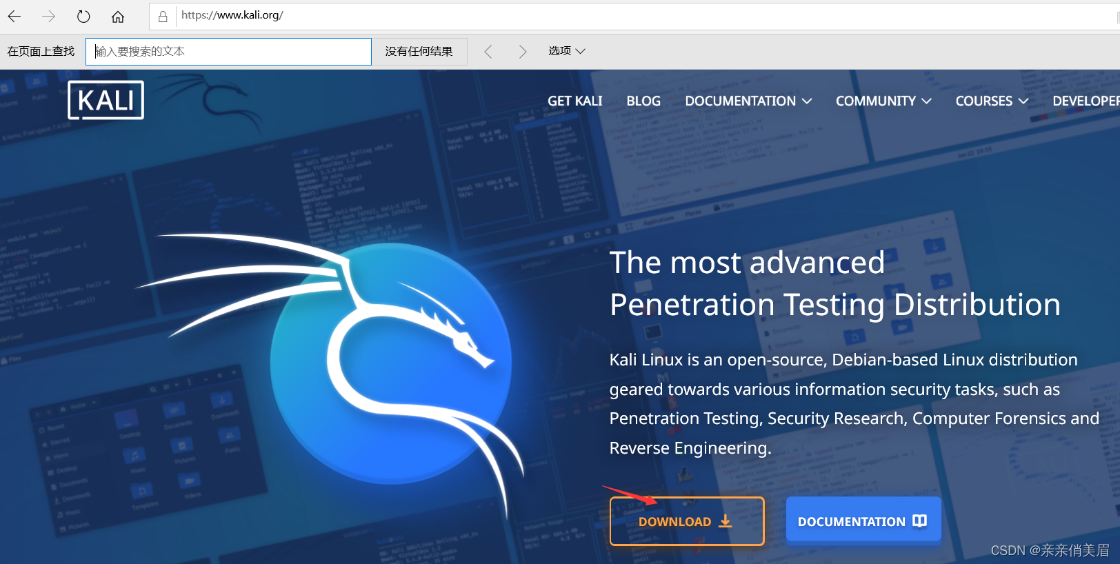Image resolution: width=1120 pixels, height=564 pixels.
Task: Click the 'Penetration Testing Distribution' headline
Action: tap(835, 305)
